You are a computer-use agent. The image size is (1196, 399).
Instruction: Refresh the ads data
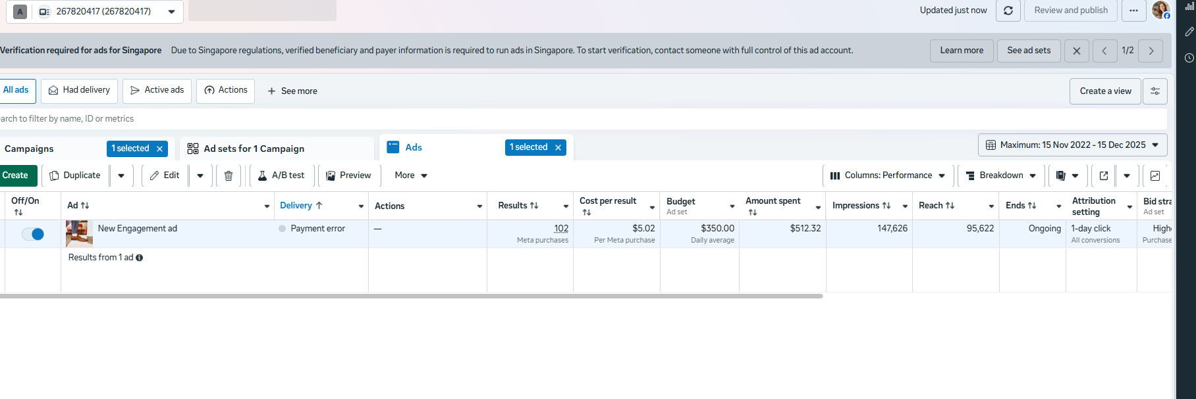coord(1008,11)
